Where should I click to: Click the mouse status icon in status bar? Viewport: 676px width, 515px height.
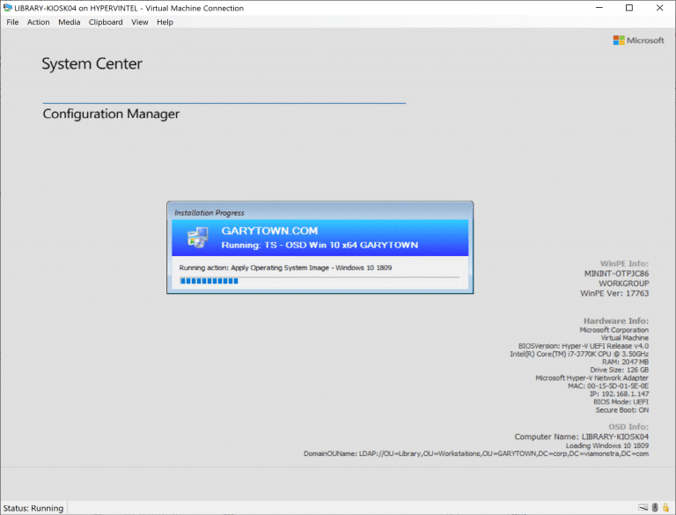[x=655, y=508]
